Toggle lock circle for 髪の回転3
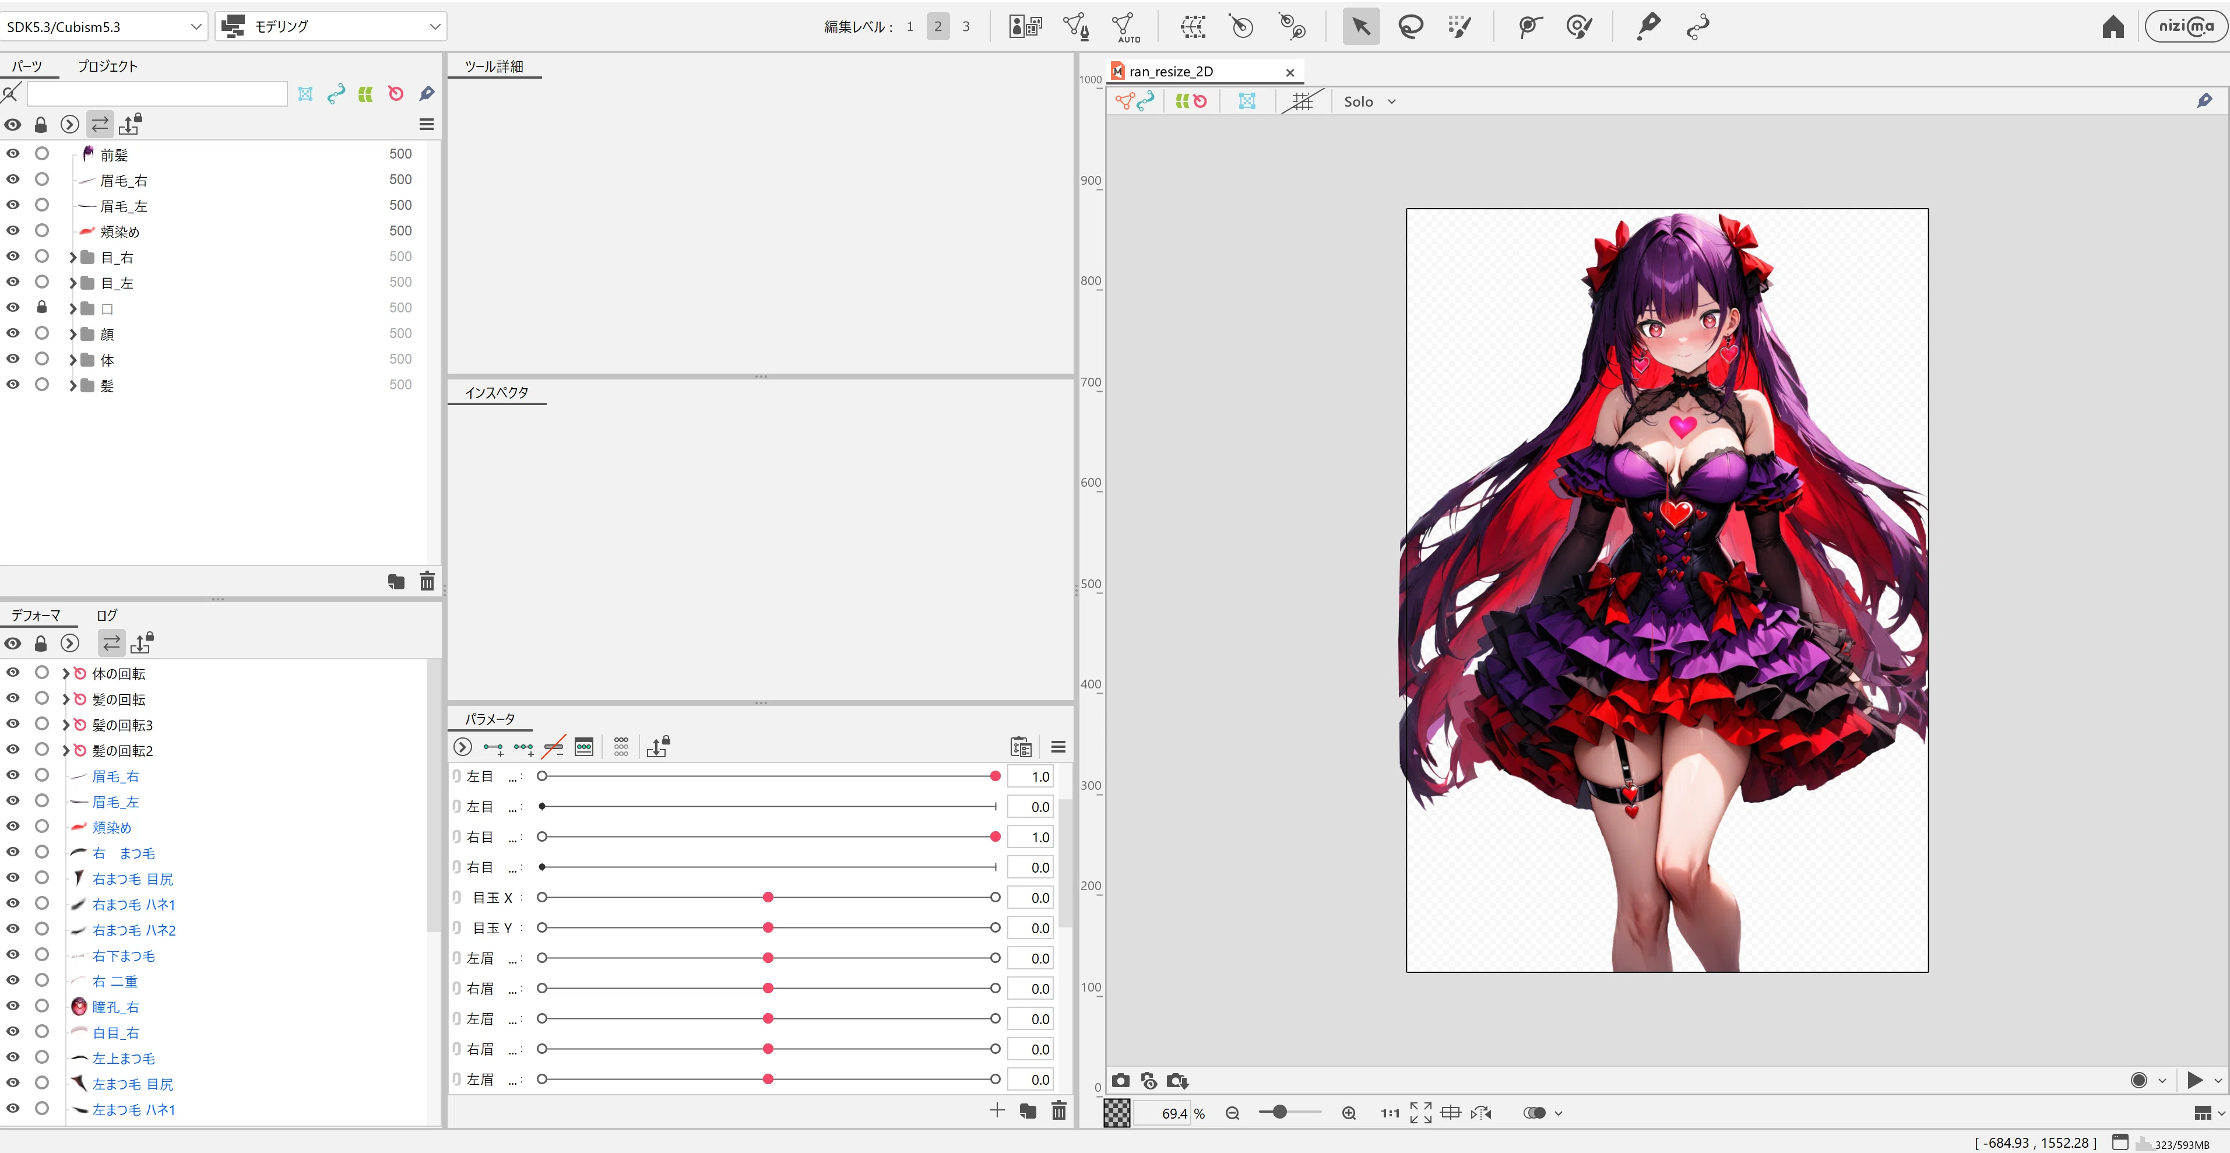This screenshot has height=1153, width=2230. [41, 723]
